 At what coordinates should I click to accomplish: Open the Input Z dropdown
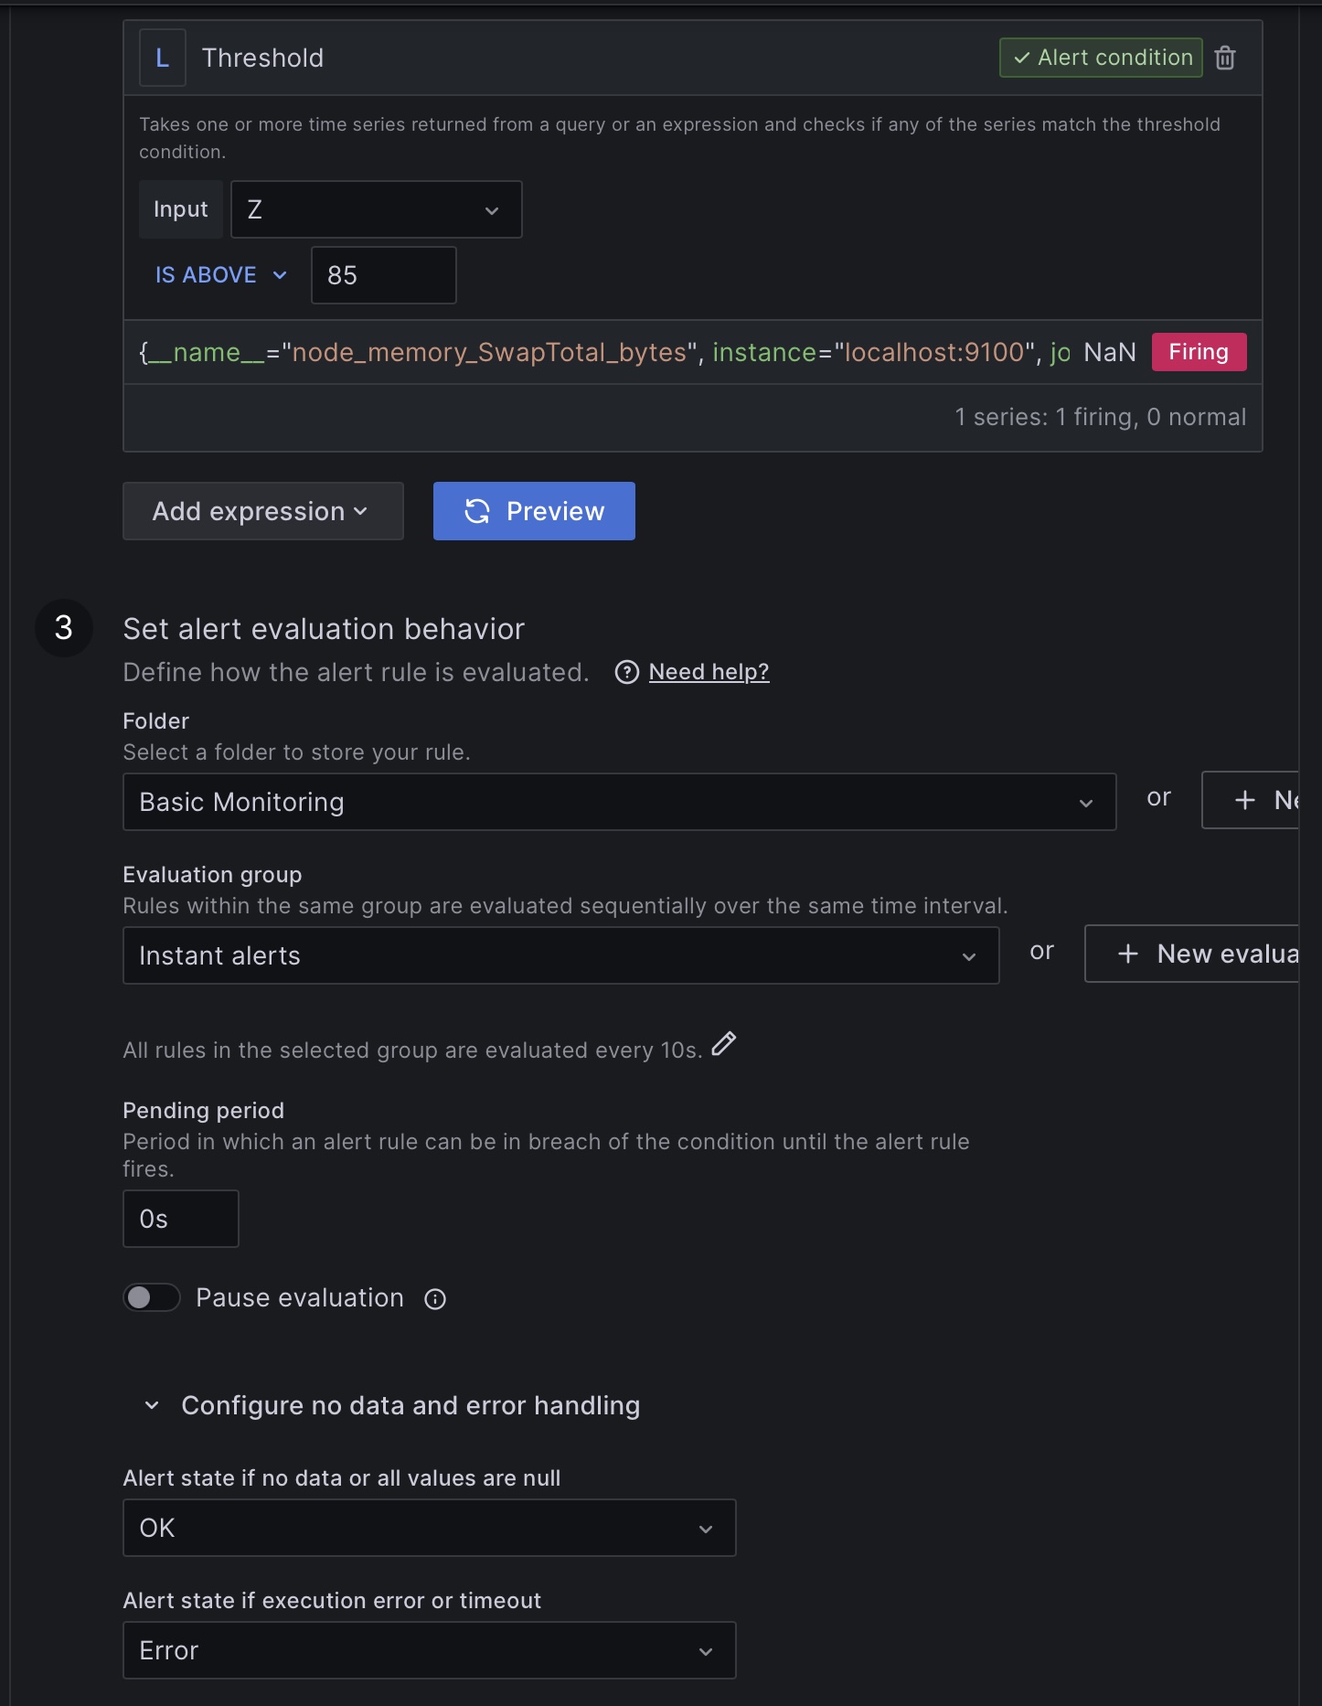376,209
